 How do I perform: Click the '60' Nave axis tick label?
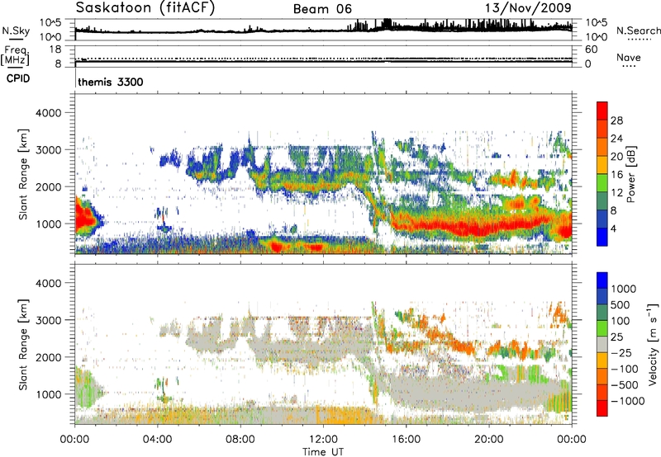[x=592, y=49]
